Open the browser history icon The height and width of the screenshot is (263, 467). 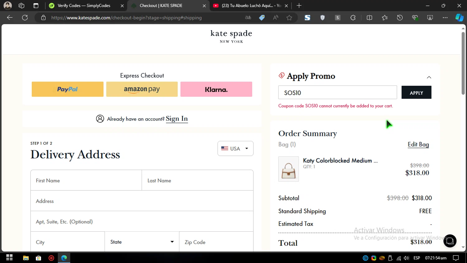point(400,18)
